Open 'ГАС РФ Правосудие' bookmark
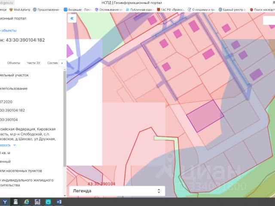275x206 pixels. [x=171, y=9]
